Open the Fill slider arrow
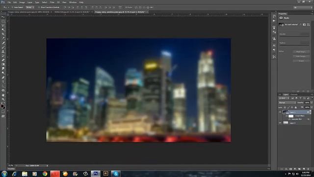 (311, 108)
